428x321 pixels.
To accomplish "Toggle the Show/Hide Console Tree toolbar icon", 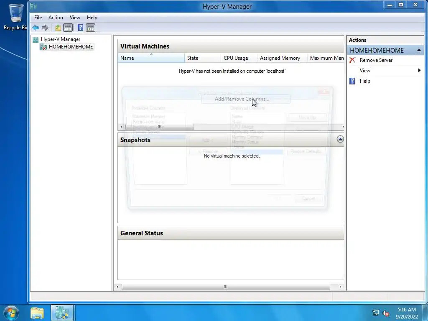I will point(68,28).
